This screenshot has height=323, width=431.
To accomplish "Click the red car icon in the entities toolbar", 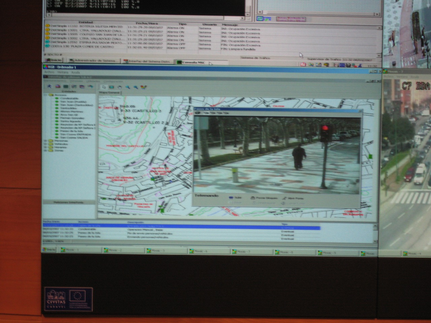I will coord(58,86).
